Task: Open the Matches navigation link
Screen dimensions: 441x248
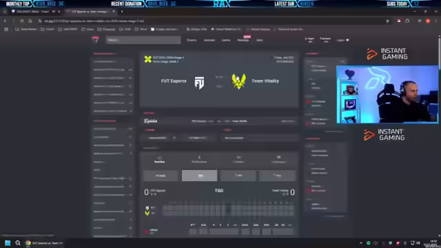Action: click(209, 40)
